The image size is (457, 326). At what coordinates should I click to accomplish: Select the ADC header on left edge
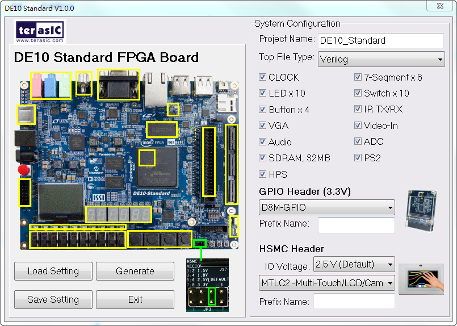pos(25,193)
